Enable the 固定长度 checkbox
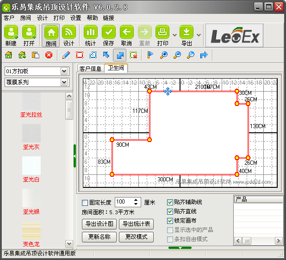The height and width of the screenshot is (260, 286). point(85,203)
